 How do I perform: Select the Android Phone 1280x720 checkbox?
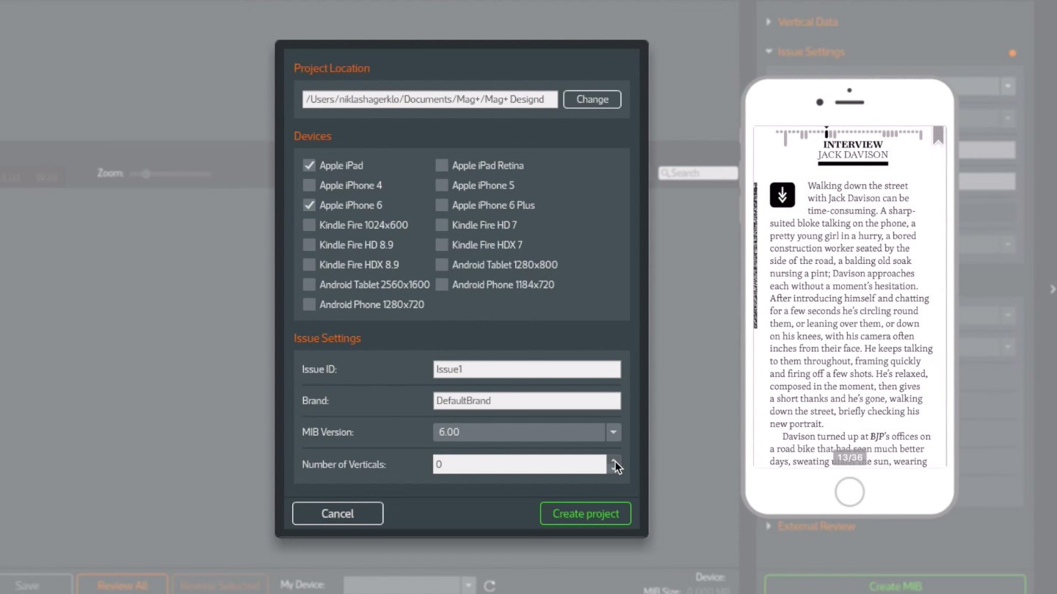[x=309, y=304]
